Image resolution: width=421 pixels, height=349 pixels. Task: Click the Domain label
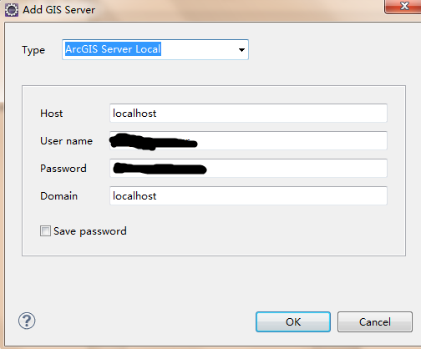pyautogui.click(x=58, y=196)
